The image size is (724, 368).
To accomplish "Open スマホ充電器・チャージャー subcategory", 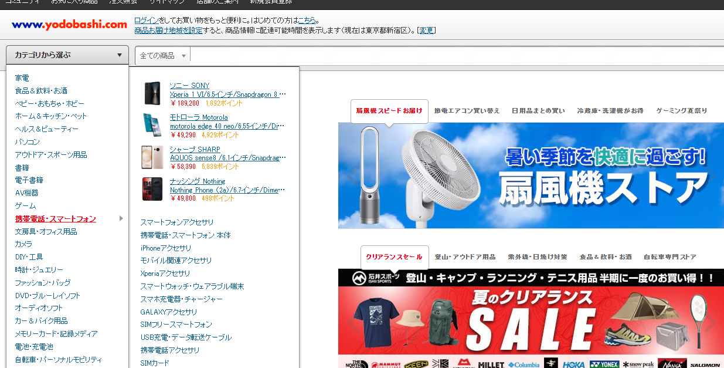I will [182, 299].
